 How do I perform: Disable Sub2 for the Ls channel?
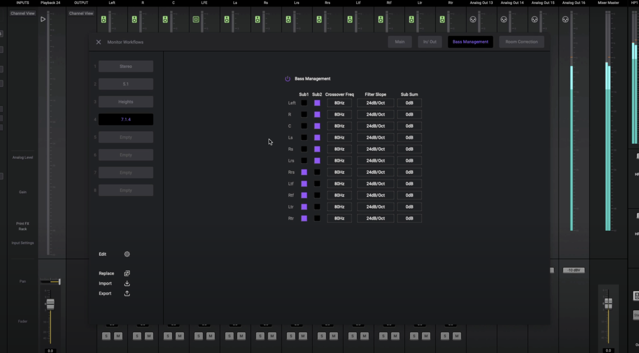tap(317, 138)
